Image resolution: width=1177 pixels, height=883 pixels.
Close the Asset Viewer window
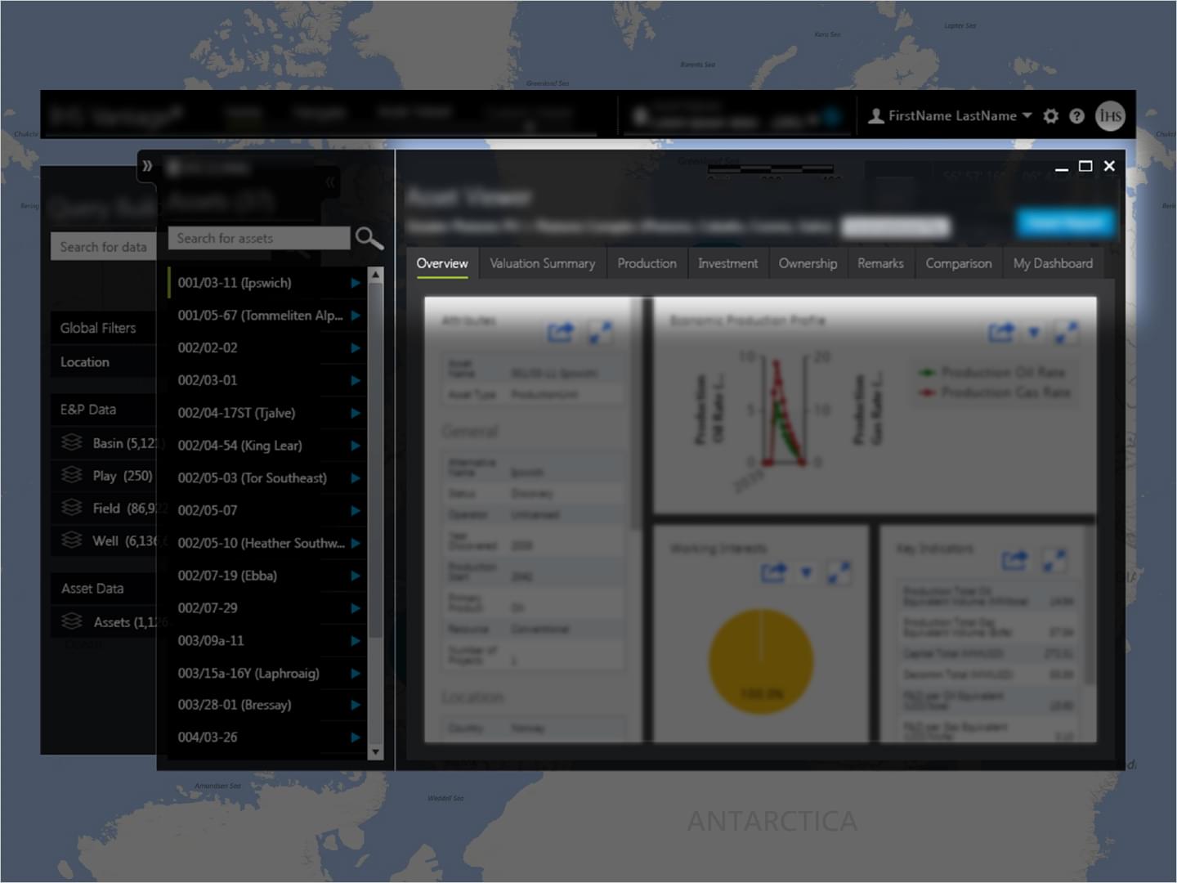pos(1109,166)
